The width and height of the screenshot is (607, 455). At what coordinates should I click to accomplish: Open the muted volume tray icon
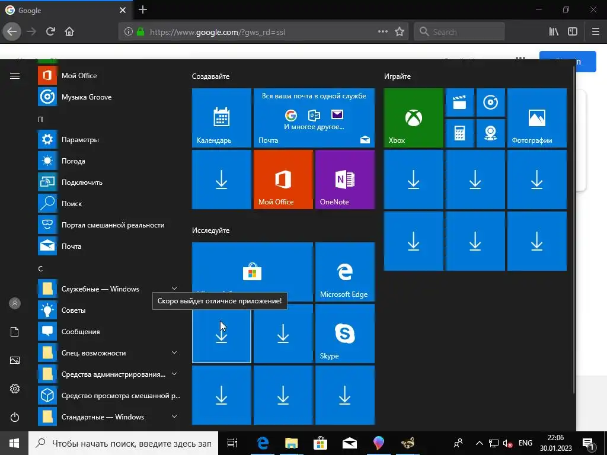(507, 443)
